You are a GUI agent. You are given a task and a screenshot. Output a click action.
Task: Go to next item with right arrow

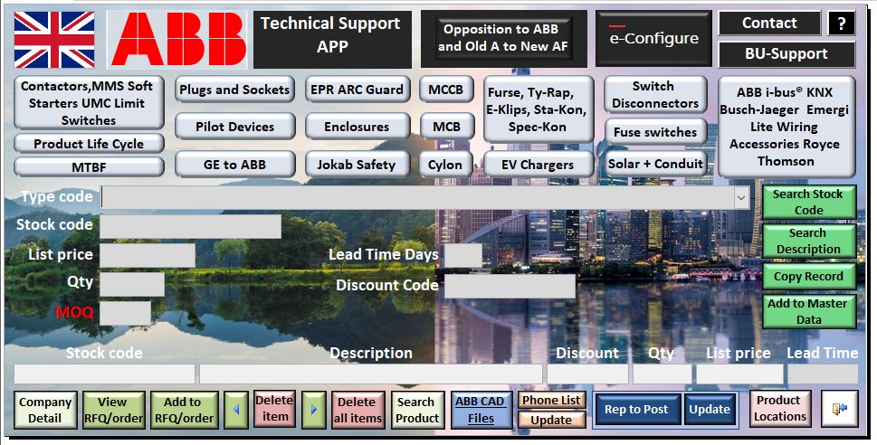314,410
